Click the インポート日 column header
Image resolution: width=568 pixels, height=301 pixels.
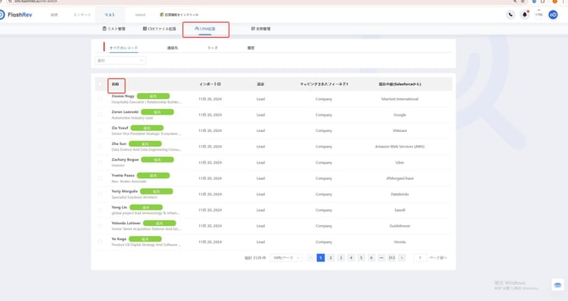coord(210,84)
